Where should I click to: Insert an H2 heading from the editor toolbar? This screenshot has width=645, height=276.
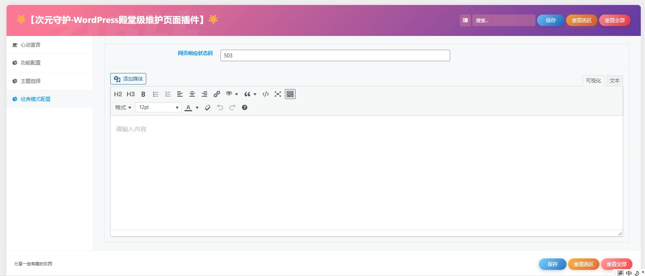pos(118,94)
